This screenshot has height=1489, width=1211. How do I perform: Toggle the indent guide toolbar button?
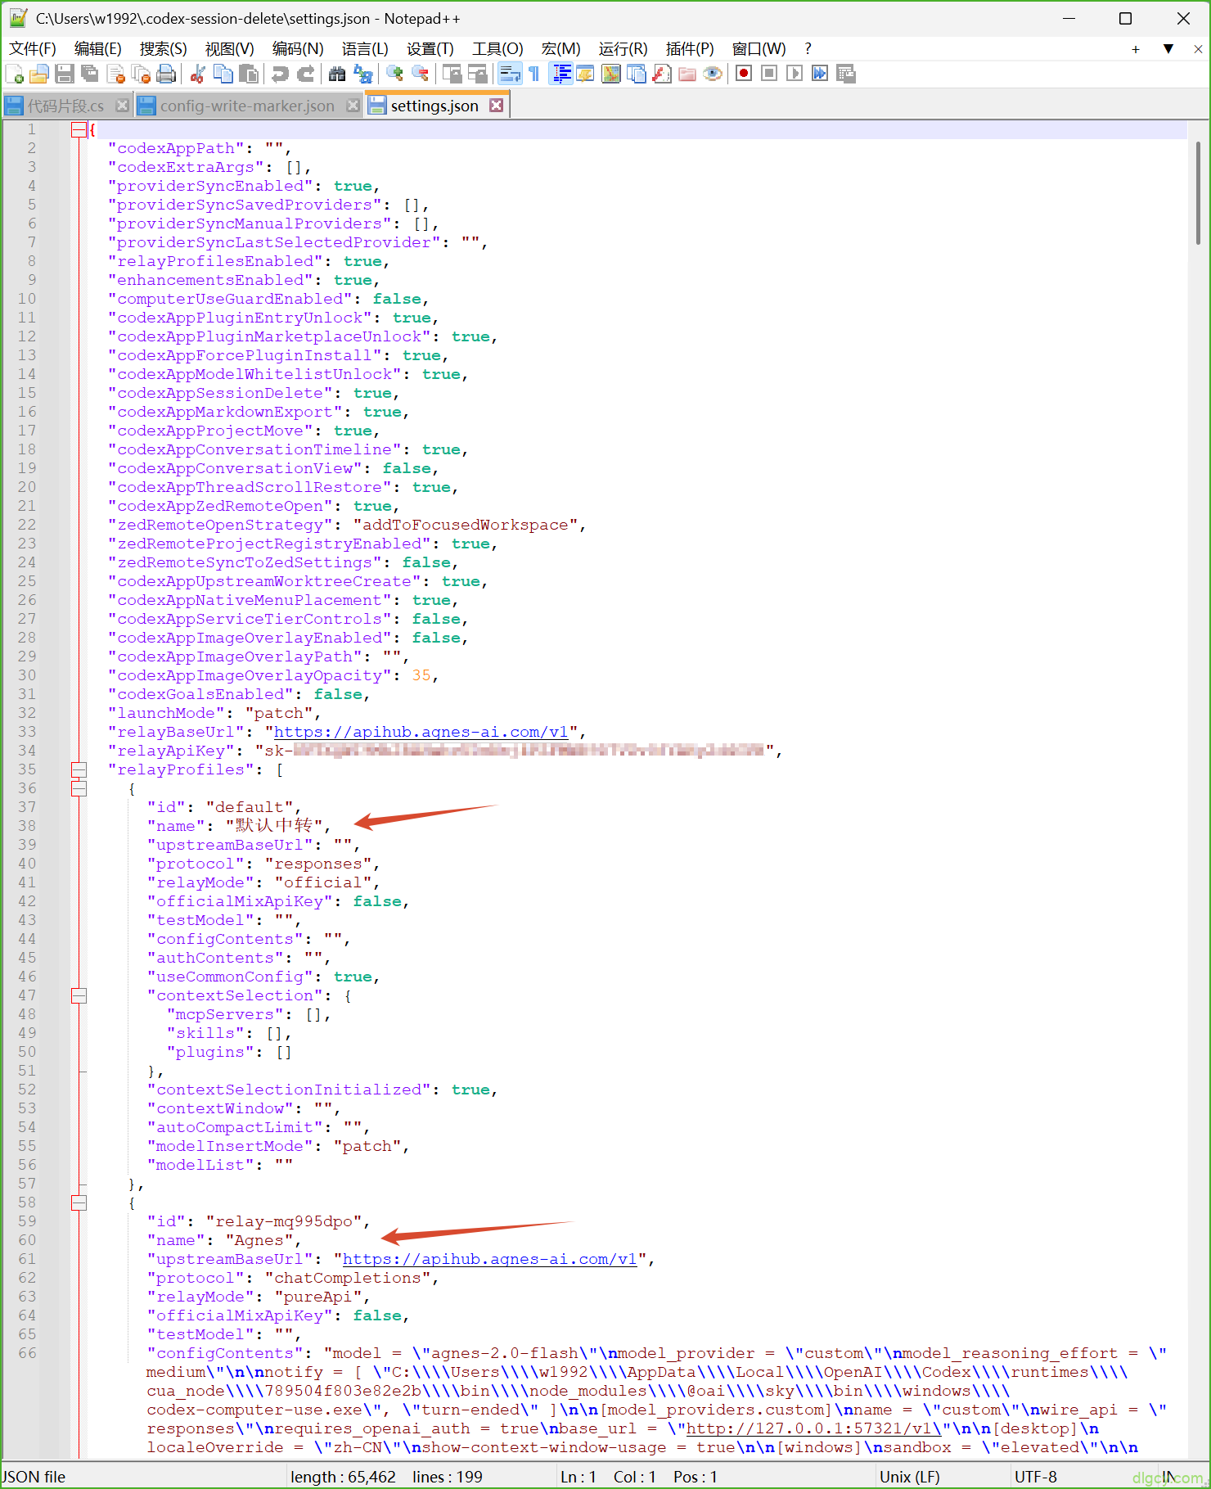click(x=561, y=74)
